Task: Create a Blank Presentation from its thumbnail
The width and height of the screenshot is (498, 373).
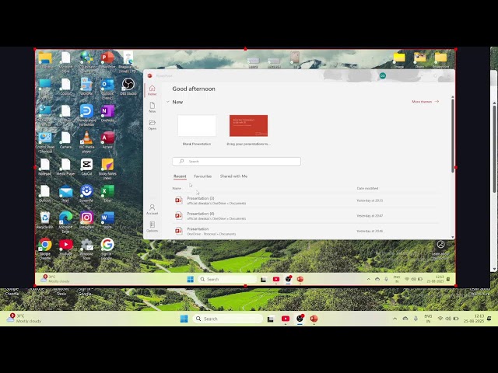Action: click(x=197, y=126)
